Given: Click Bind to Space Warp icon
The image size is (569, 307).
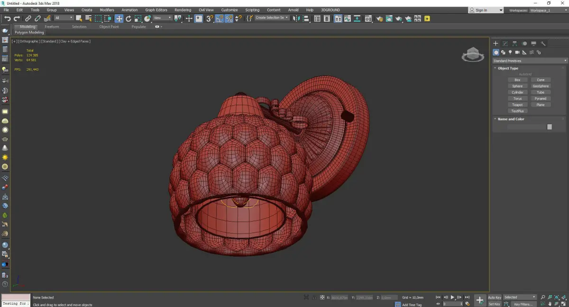Looking at the screenshot, I should [47, 19].
